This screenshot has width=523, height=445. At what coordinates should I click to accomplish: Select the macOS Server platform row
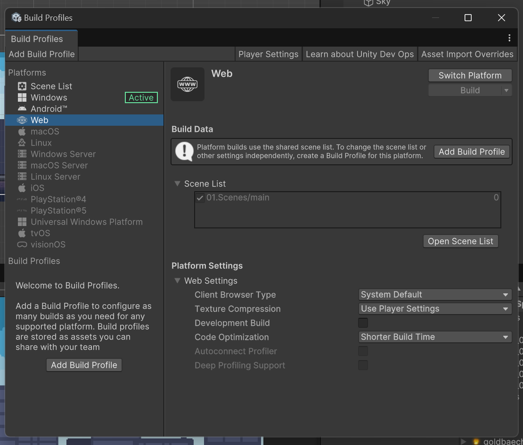click(84, 165)
